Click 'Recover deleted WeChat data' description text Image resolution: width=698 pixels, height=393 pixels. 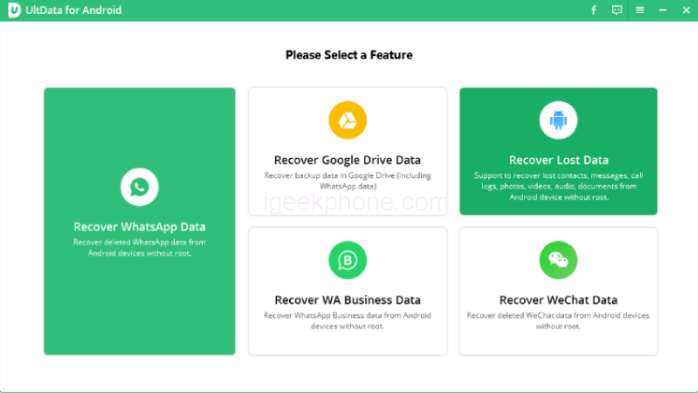pos(559,320)
